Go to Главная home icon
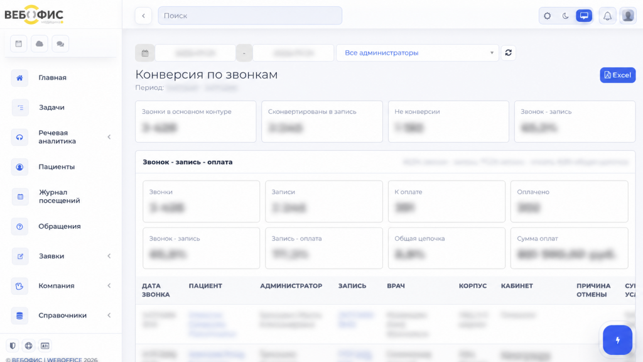Image resolution: width=643 pixels, height=362 pixels. click(x=19, y=77)
